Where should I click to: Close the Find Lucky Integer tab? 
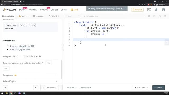[20, 2]
